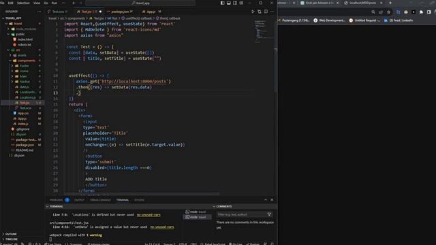Viewport: 436px width, 245px height.
Task: Open robots.txt in the explorer
Action: click(25, 45)
